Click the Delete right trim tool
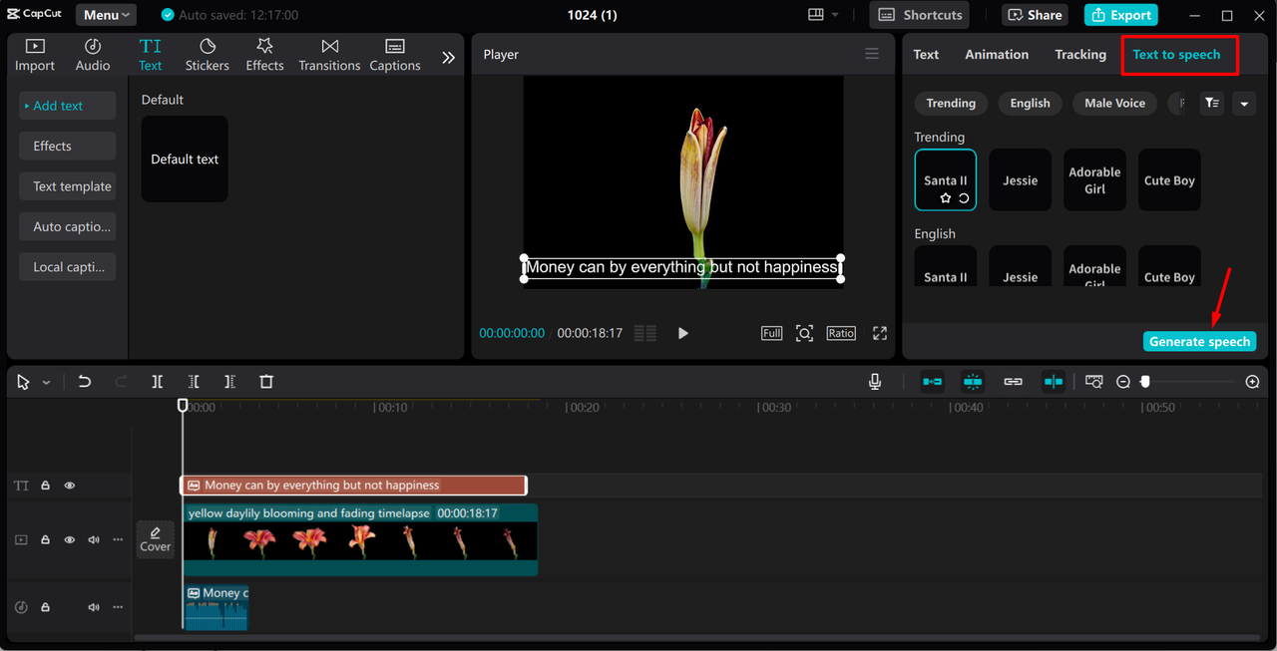Screen dimensions: 1277x651 pyautogui.click(x=229, y=382)
